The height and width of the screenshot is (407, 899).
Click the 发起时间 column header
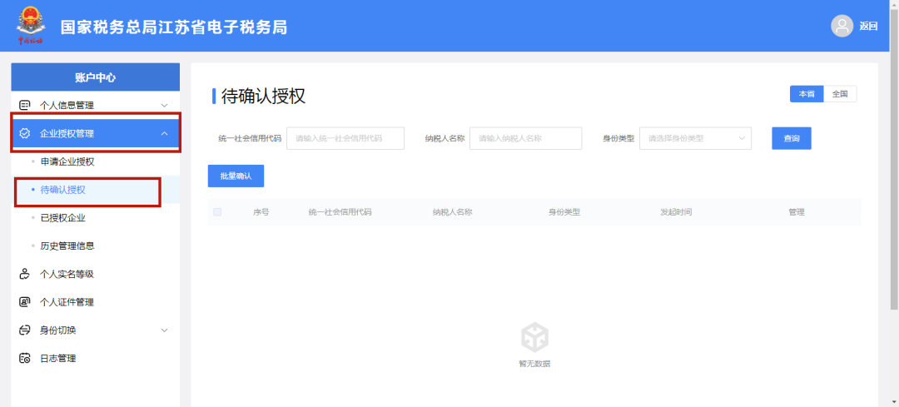click(x=676, y=212)
